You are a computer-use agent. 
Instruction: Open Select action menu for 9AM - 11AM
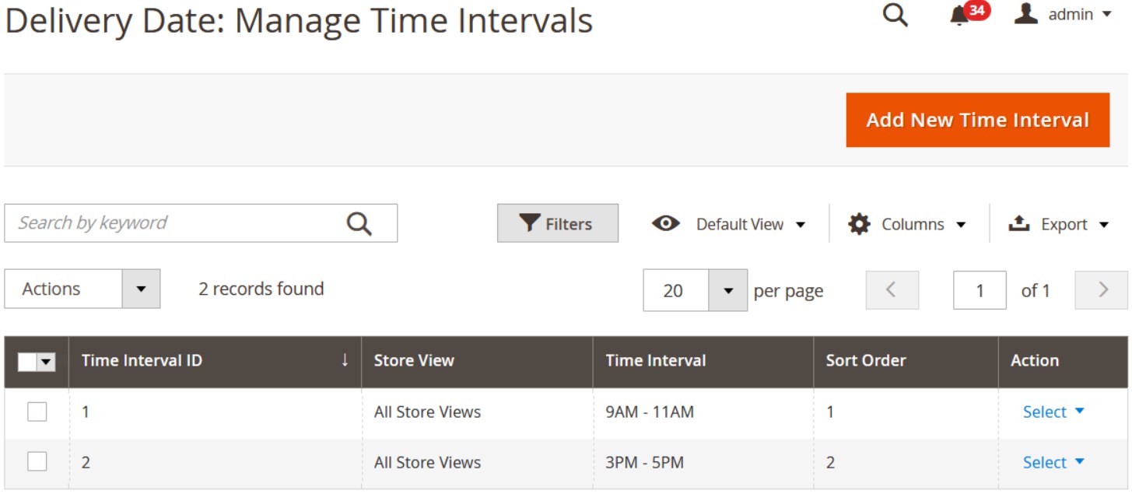[1053, 412]
